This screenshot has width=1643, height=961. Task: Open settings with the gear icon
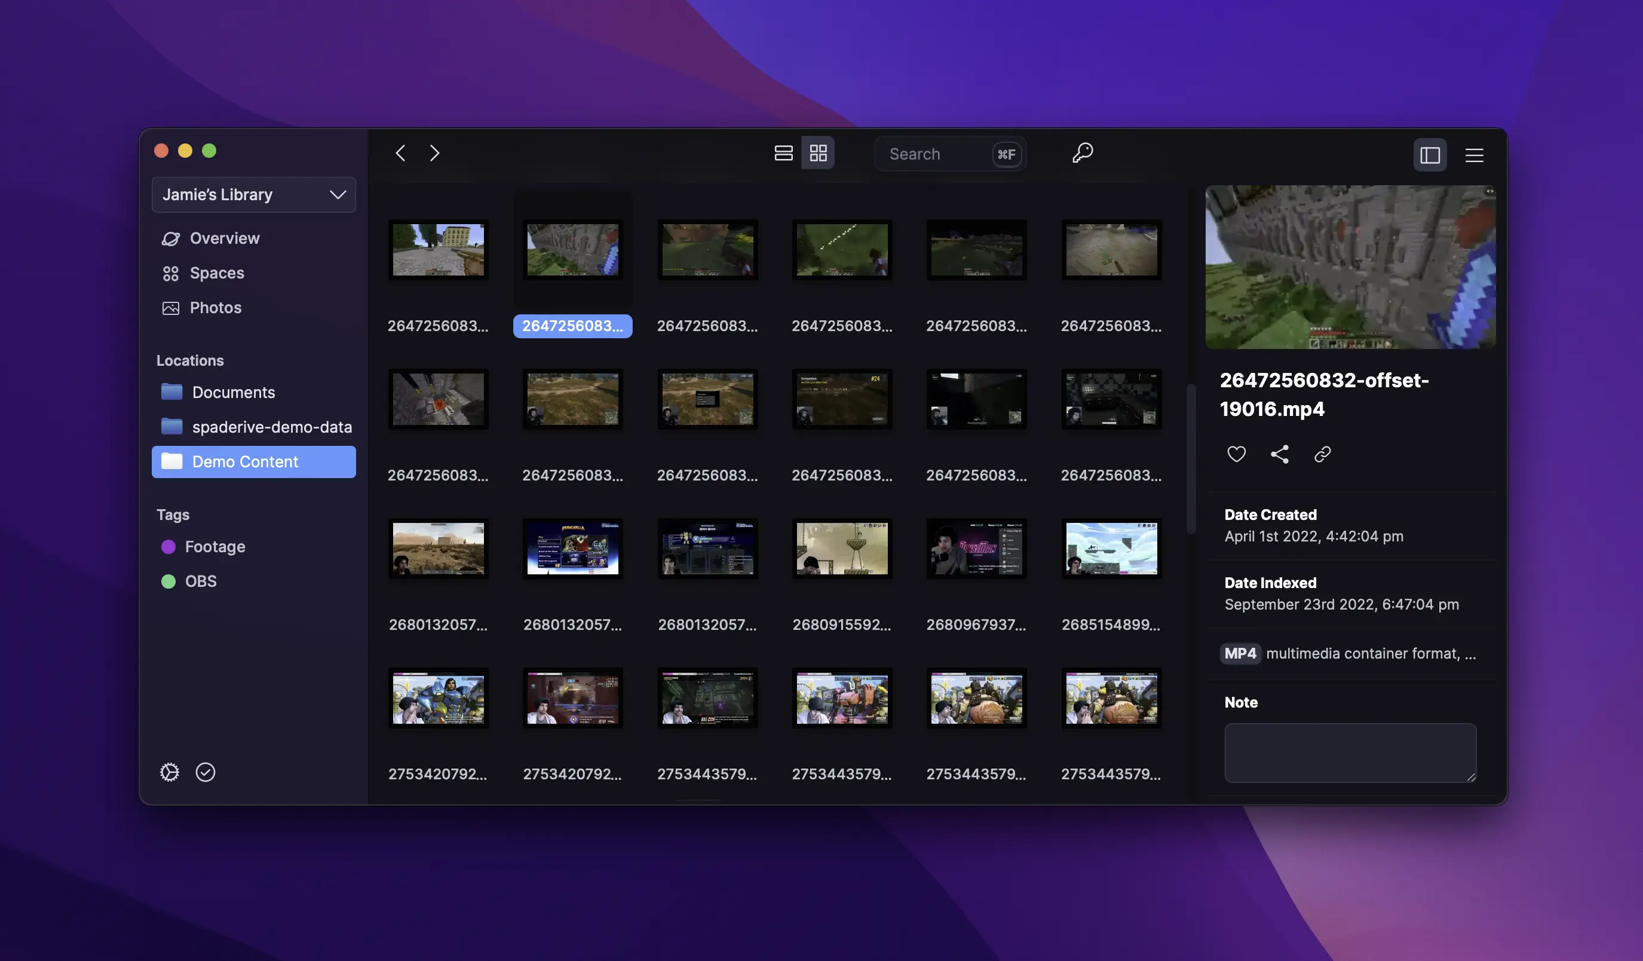tap(170, 772)
